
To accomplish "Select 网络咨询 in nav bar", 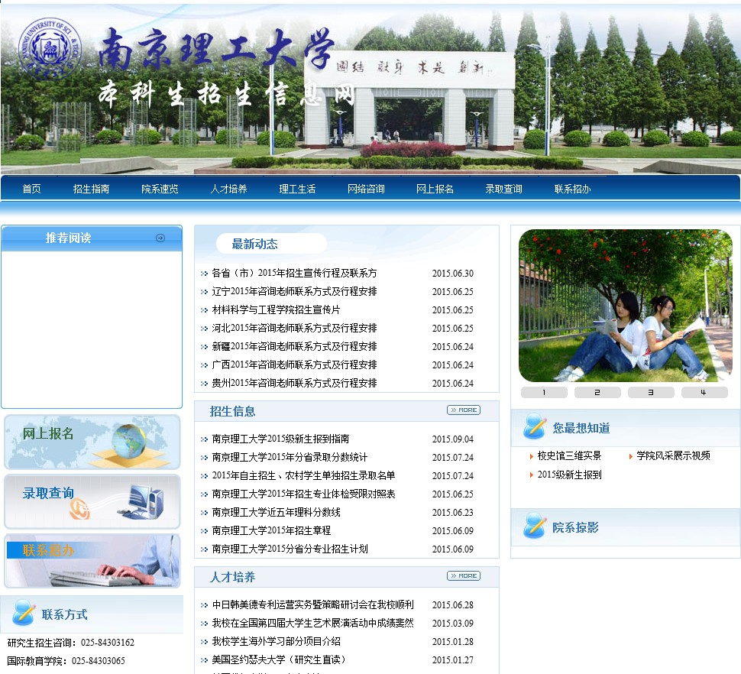I will 366,189.
